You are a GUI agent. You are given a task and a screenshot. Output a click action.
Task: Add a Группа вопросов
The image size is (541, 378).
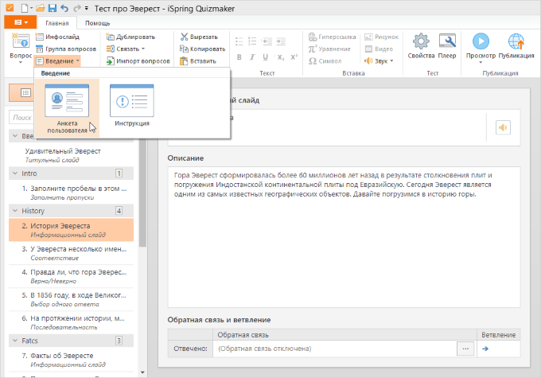(x=66, y=49)
